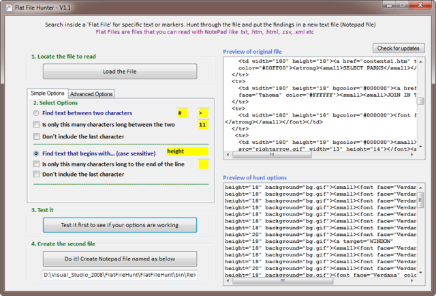Click the Check for updates button
The image size is (436, 296).
coord(399,48)
